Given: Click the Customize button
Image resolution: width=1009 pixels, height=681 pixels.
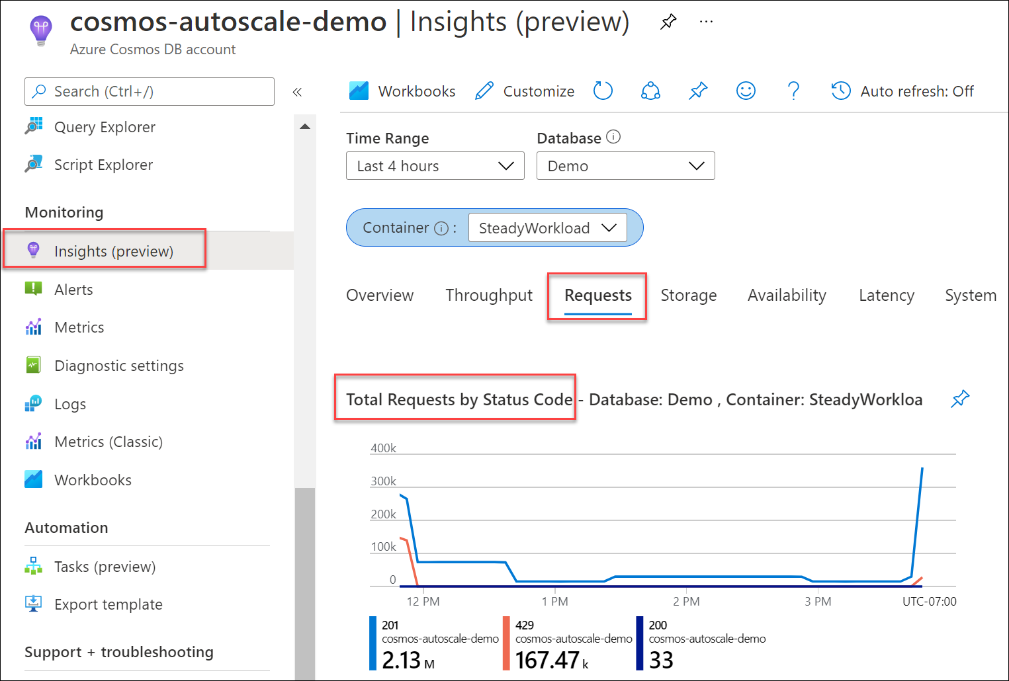Looking at the screenshot, I should coord(525,91).
